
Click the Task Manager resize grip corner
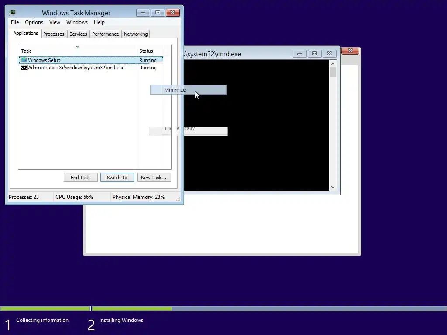178,199
